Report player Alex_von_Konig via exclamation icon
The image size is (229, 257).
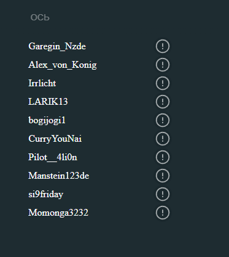[163, 65]
